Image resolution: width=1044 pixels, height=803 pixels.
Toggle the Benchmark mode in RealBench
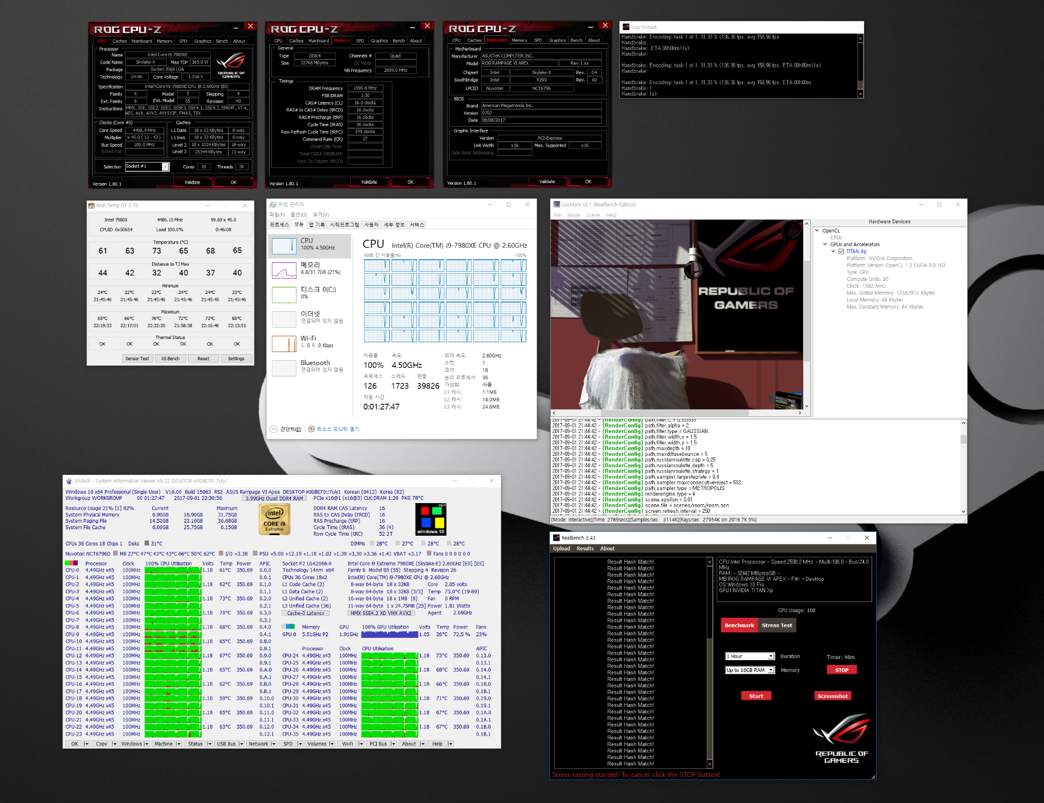[x=739, y=625]
